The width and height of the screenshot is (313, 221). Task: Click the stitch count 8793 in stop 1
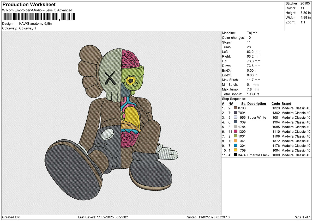(x=242, y=108)
